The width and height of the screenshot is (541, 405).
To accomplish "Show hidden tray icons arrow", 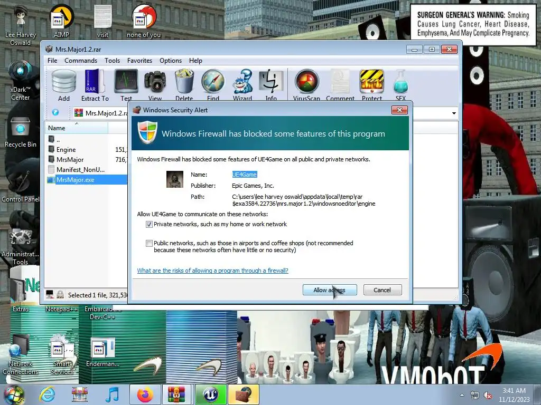I will [462, 395].
